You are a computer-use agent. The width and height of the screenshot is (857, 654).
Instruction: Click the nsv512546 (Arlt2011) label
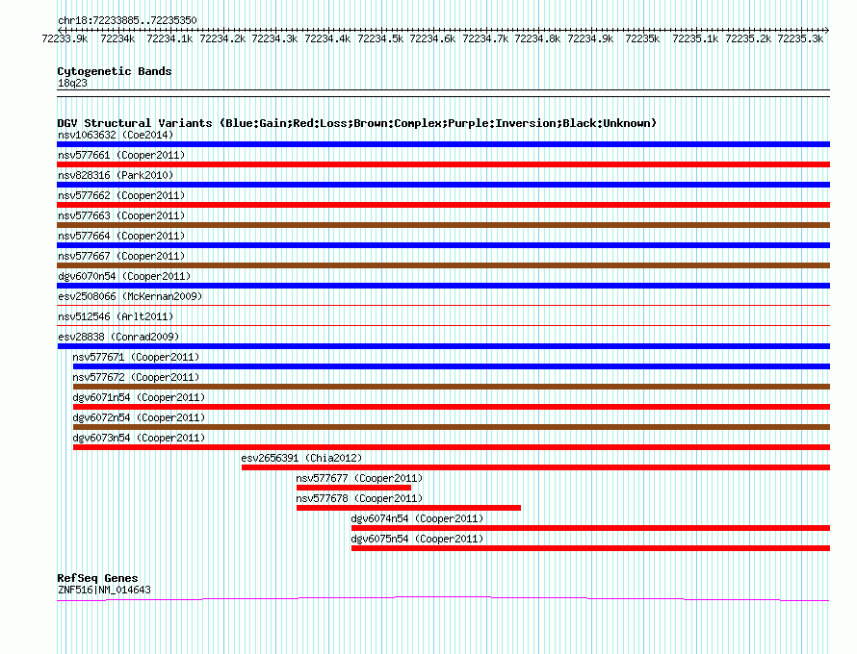116,316
